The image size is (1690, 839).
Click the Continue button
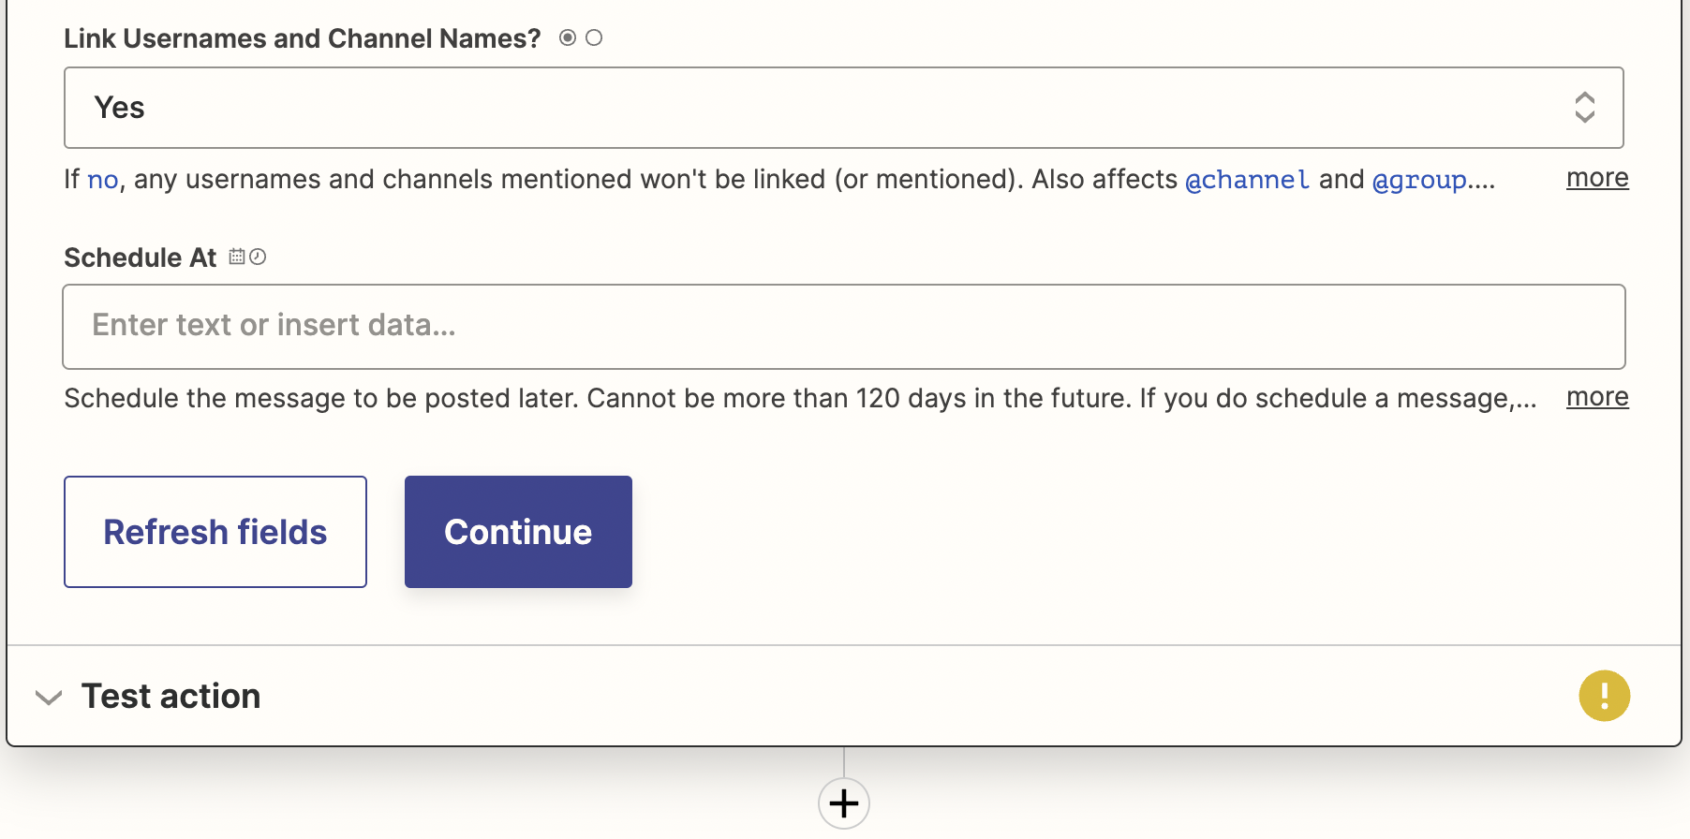click(x=518, y=532)
